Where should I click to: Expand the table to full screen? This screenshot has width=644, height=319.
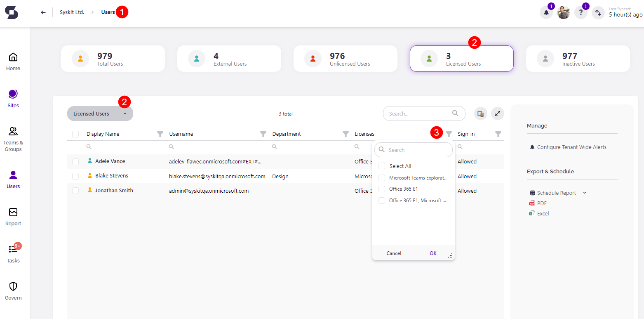[x=497, y=113]
